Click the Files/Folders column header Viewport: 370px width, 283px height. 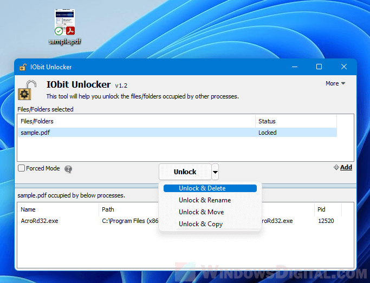pos(137,121)
